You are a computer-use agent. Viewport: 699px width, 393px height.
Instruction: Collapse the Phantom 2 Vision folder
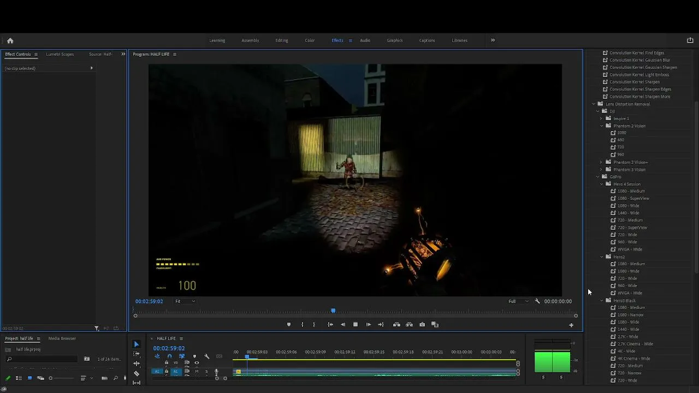pyautogui.click(x=602, y=126)
